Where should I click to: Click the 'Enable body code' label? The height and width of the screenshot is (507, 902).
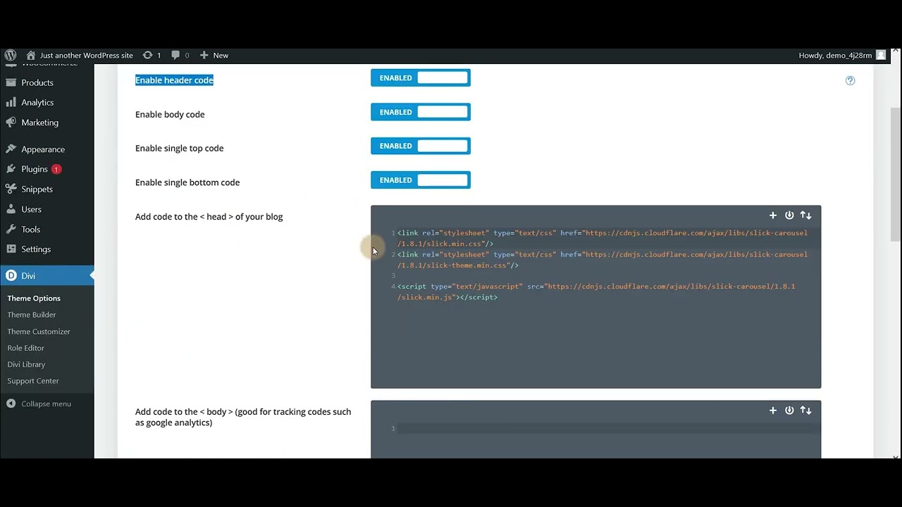coord(170,114)
